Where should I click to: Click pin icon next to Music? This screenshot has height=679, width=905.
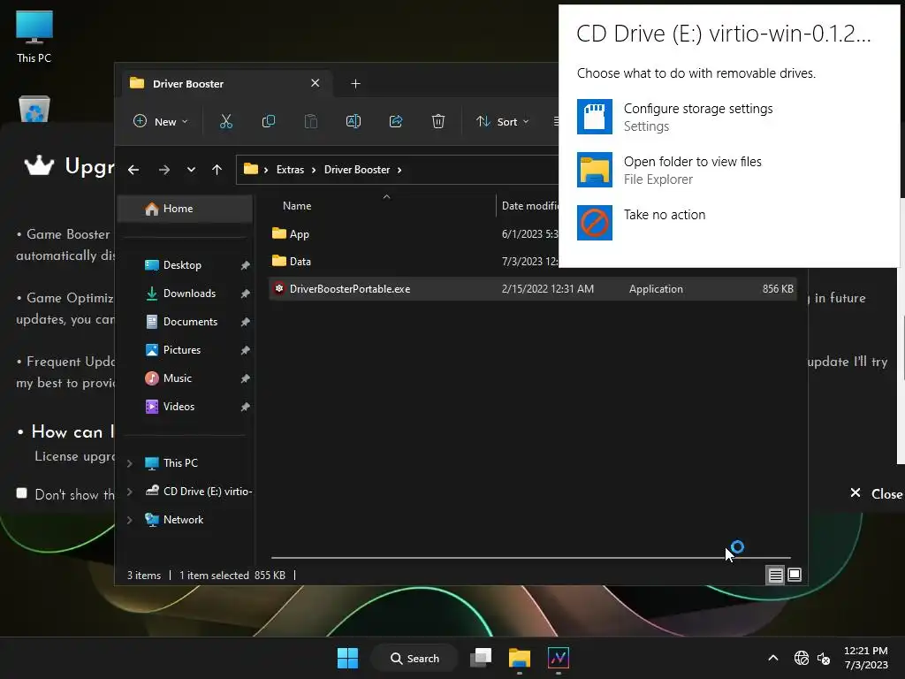246,378
